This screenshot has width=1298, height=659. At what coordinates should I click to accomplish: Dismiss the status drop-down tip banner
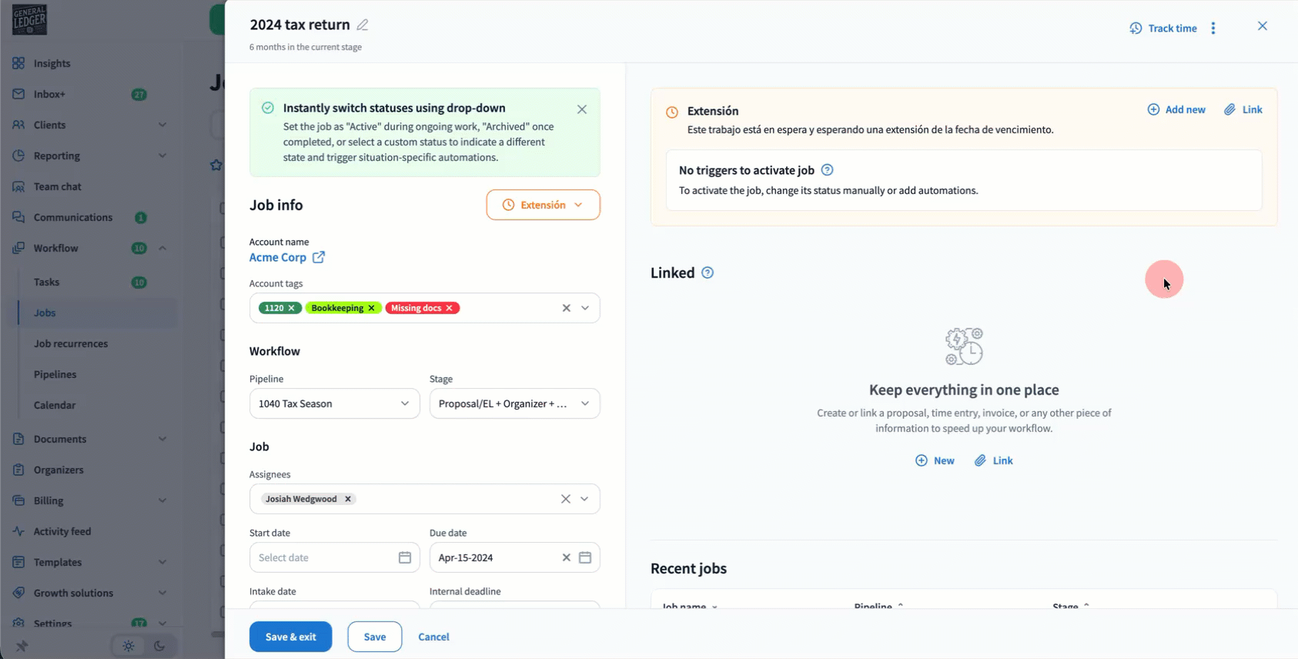coord(582,109)
